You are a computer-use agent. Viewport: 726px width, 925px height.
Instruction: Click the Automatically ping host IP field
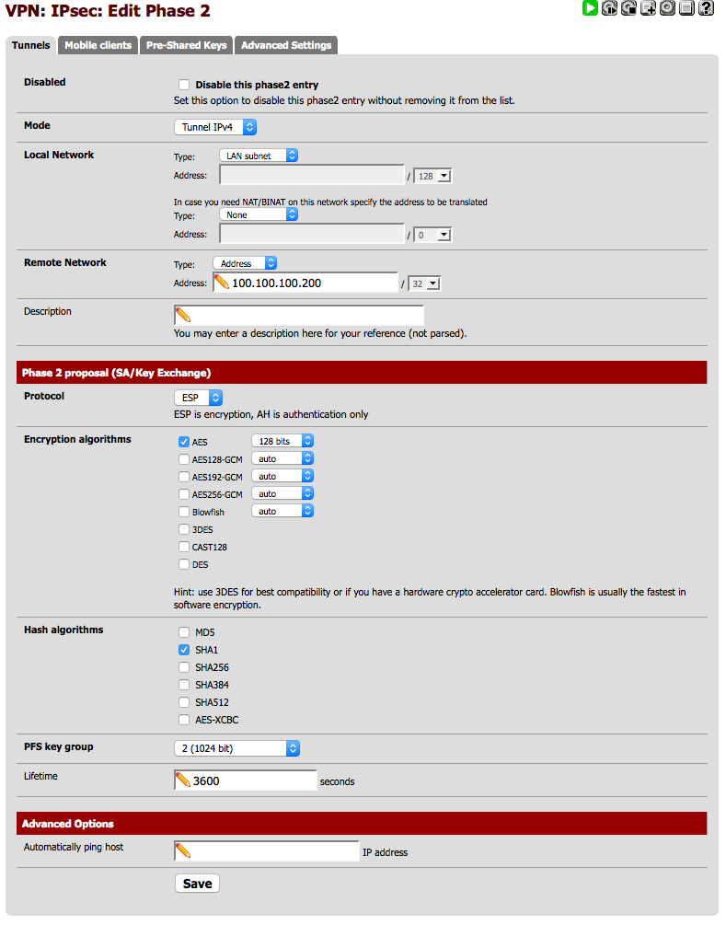click(267, 851)
